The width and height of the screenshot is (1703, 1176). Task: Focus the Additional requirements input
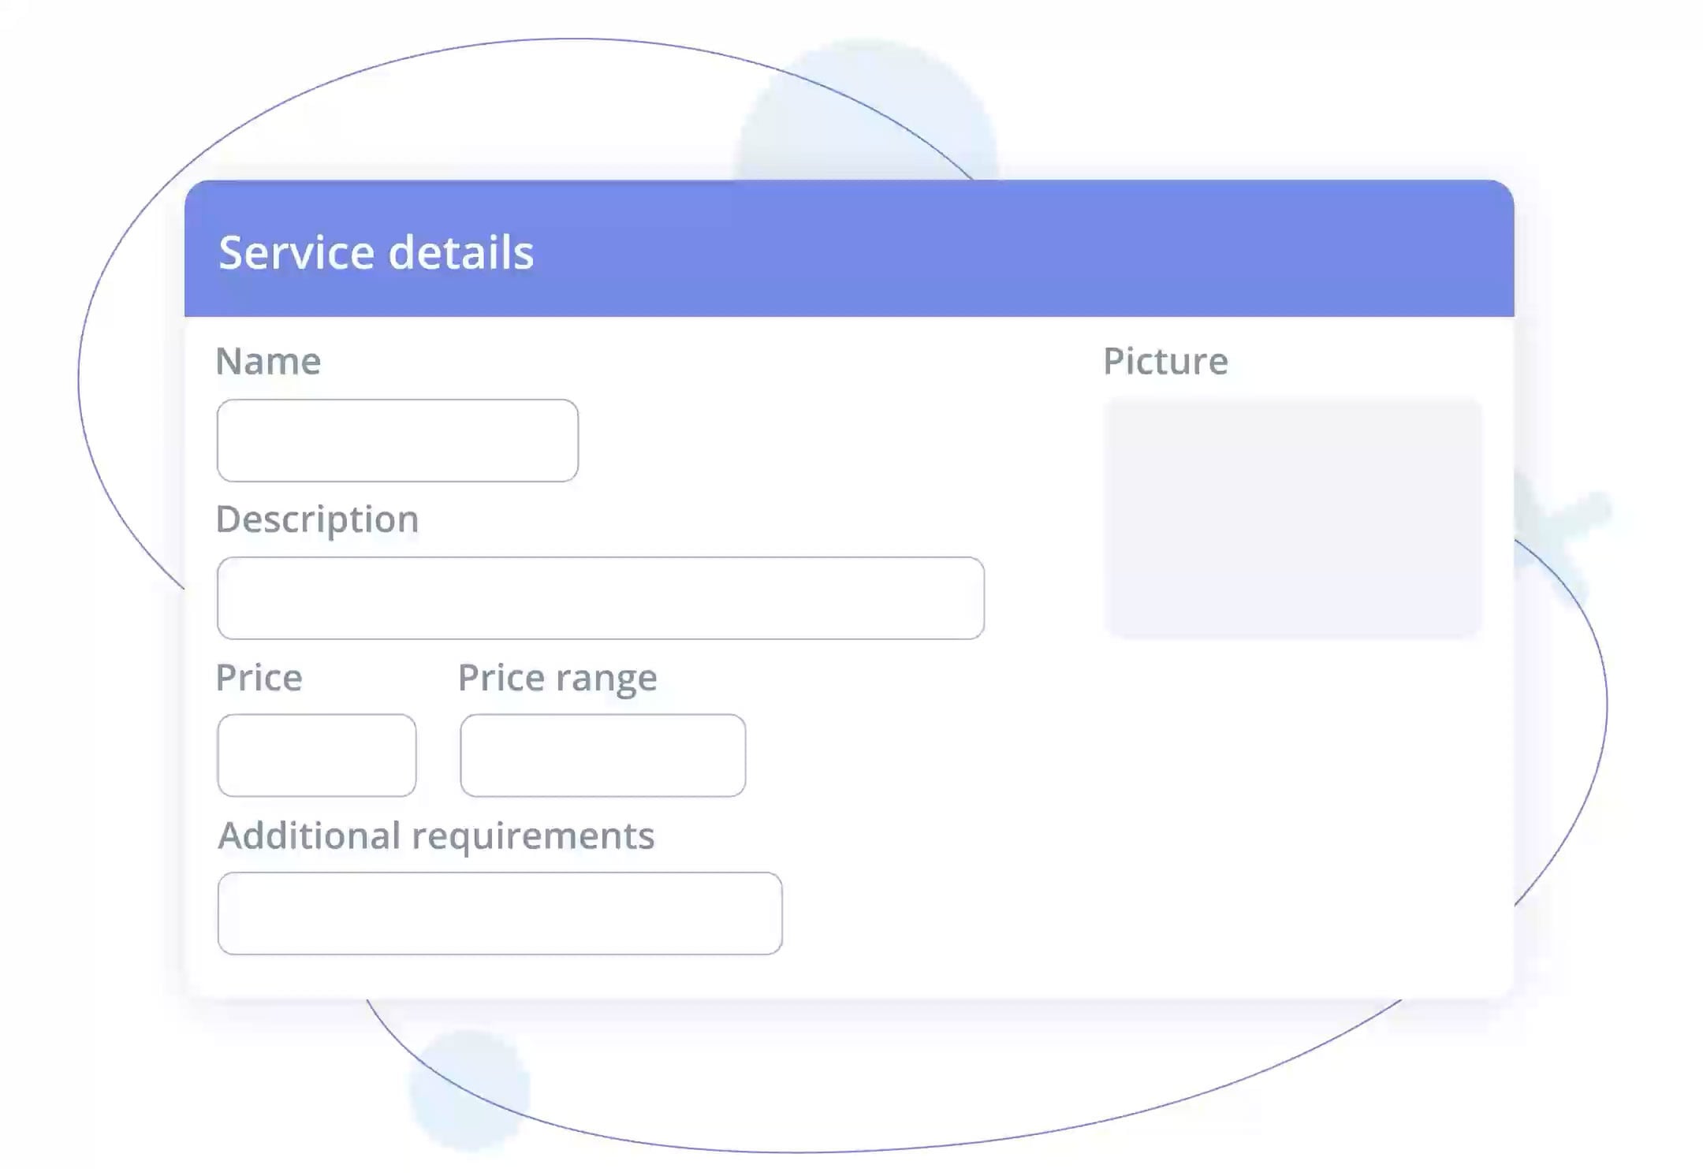[x=500, y=914]
